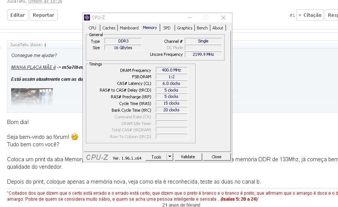Click the RAS# Precharge value '5 clocks'
Image resolution: width=338 pixels, height=207 pixels.
pyautogui.click(x=171, y=96)
